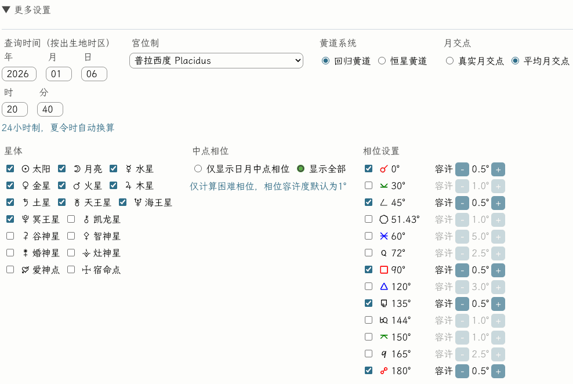
Task: Select the 真实月交点 radio button
Action: 450,60
